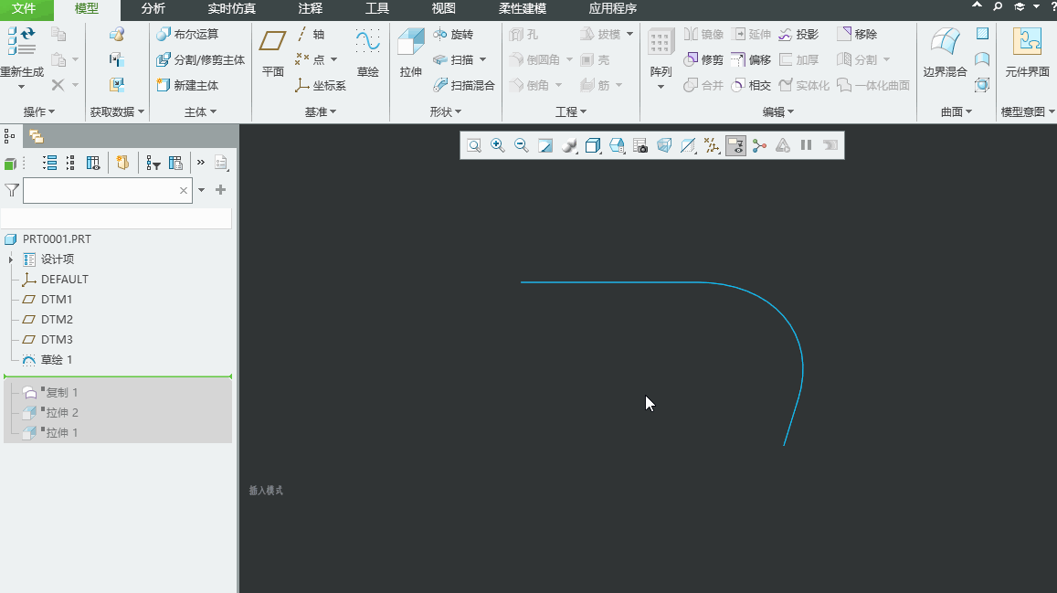Open the 文件 (File) menu
The width and height of the screenshot is (1057, 593).
point(24,9)
